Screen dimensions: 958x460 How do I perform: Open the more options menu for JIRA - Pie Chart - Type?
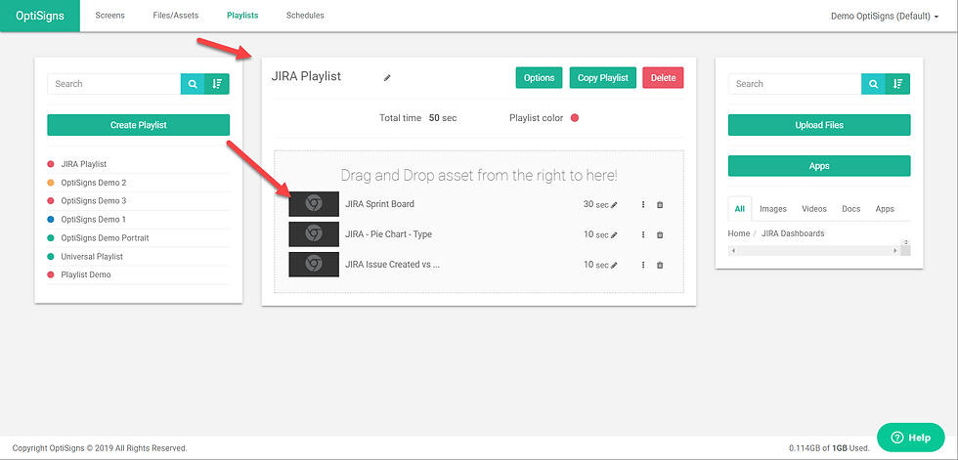(643, 234)
